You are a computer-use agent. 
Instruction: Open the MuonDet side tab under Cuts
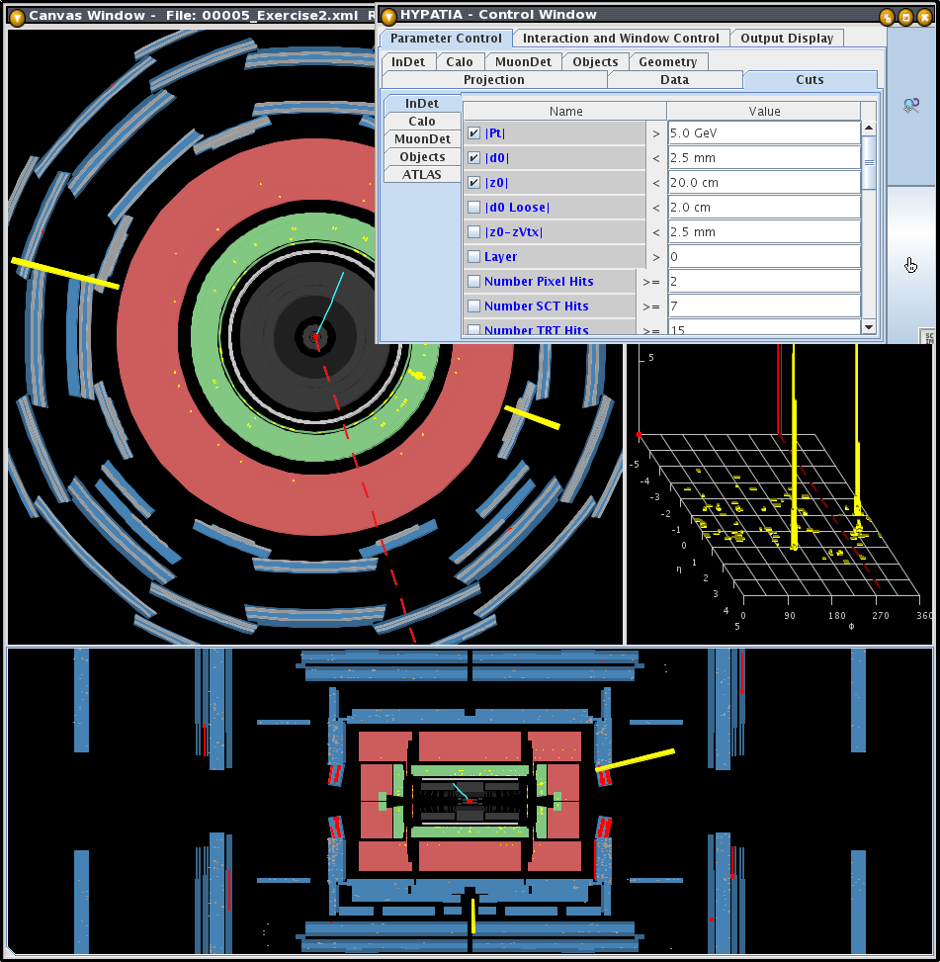click(x=422, y=139)
